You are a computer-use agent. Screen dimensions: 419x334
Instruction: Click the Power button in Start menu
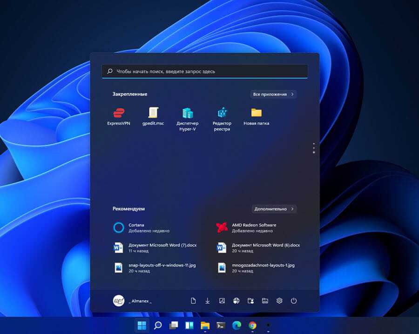(294, 301)
